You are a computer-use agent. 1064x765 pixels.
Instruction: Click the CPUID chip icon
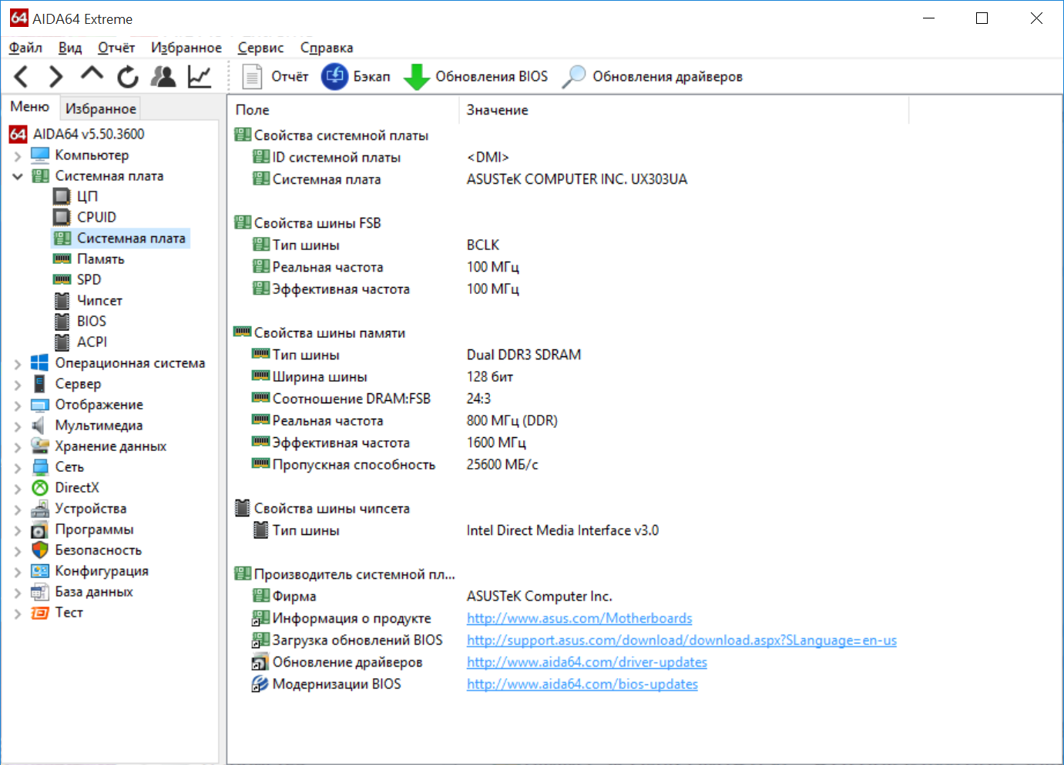62,217
